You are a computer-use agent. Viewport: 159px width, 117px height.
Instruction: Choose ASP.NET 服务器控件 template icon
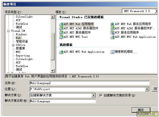[61, 33]
